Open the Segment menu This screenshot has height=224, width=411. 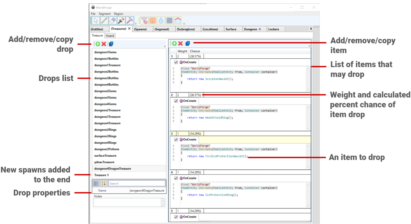[x=104, y=14]
